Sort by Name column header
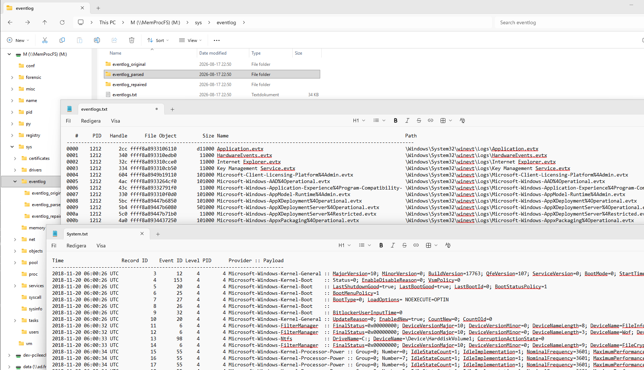This screenshot has width=644, height=370. click(115, 53)
